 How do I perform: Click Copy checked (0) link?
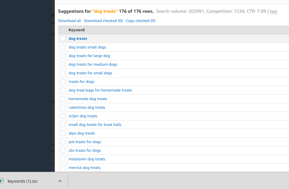coord(140,21)
